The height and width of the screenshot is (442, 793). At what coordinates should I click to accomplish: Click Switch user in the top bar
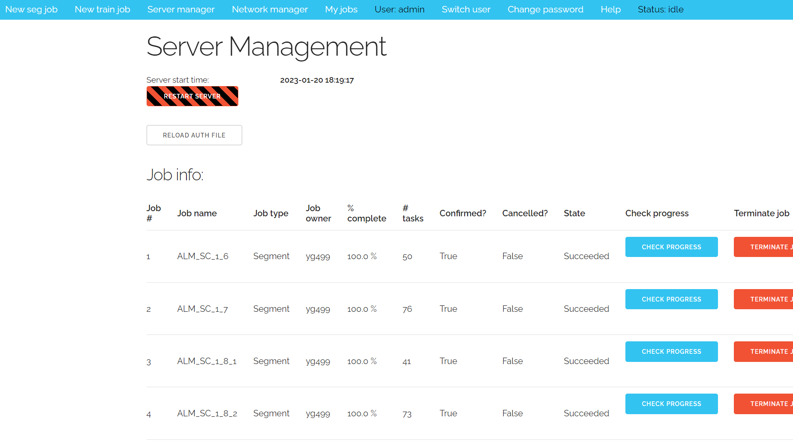pyautogui.click(x=466, y=9)
